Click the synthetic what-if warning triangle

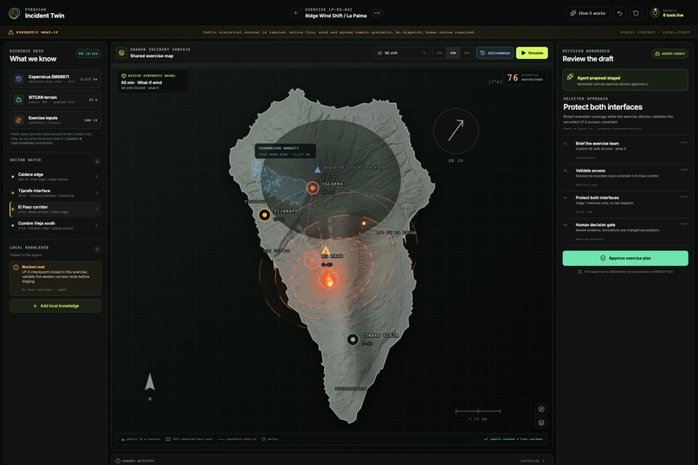click(10, 32)
